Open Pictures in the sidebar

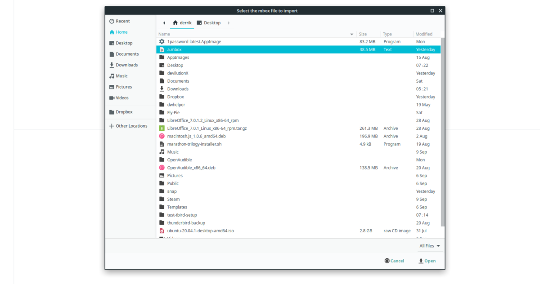coord(121,87)
